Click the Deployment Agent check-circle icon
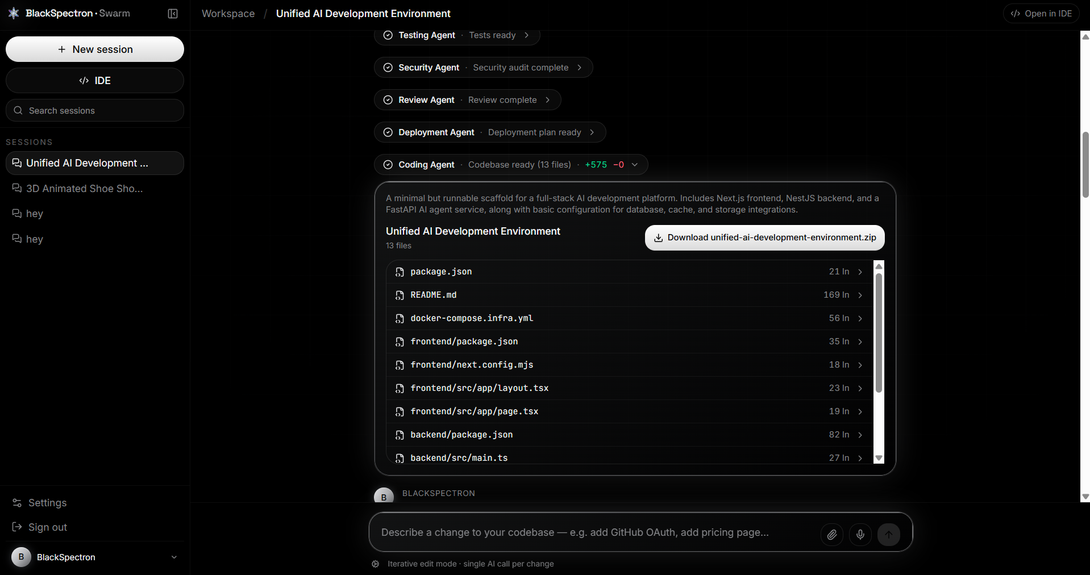 [388, 132]
